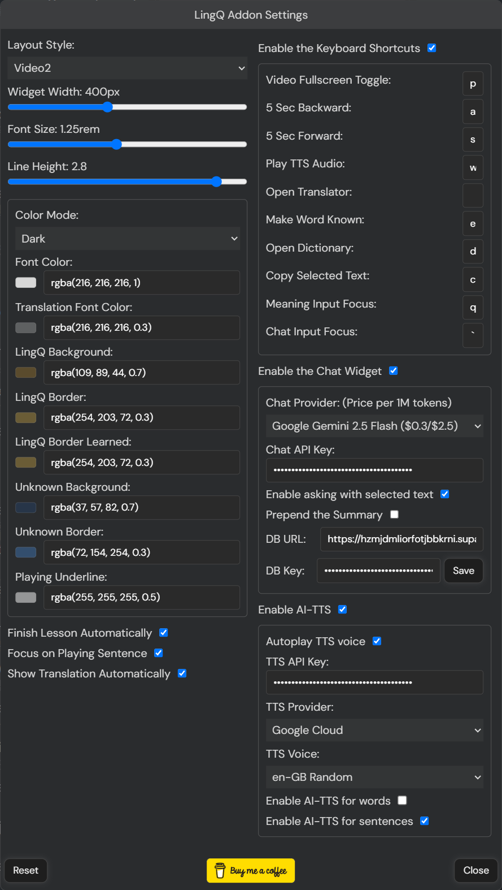Disable the Keyboard Shortcuts checkbox
This screenshot has height=890, width=502.
click(432, 48)
